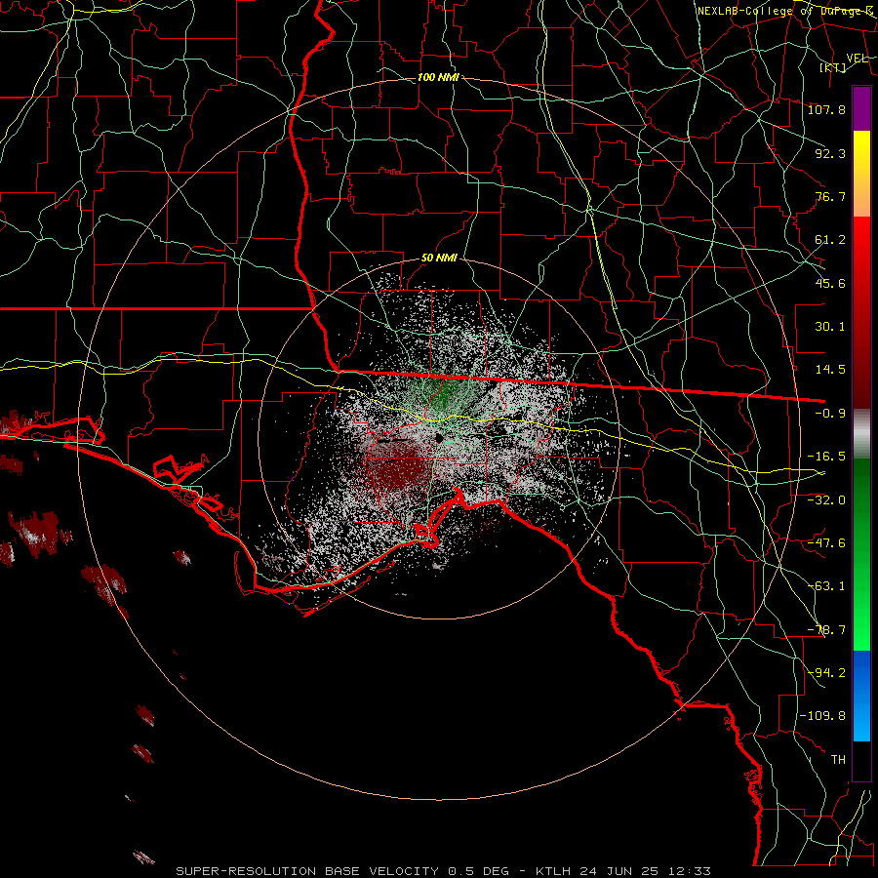Click the yellow-orange segment of velocity color bar
The width and height of the screenshot is (878, 878).
click(x=861, y=174)
